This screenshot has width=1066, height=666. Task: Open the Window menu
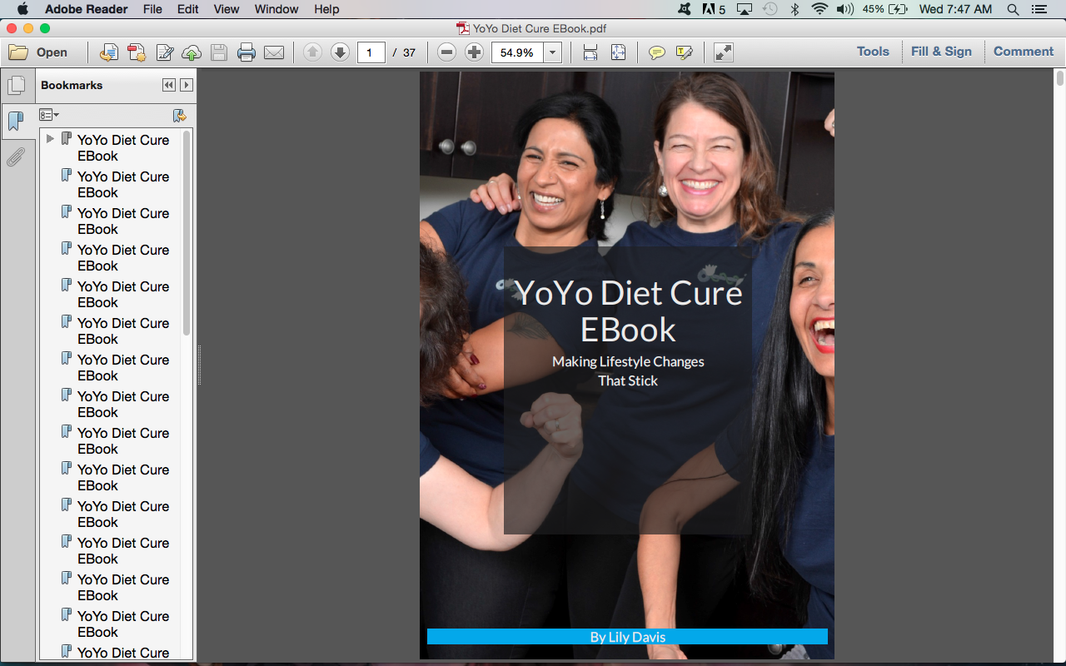276,9
